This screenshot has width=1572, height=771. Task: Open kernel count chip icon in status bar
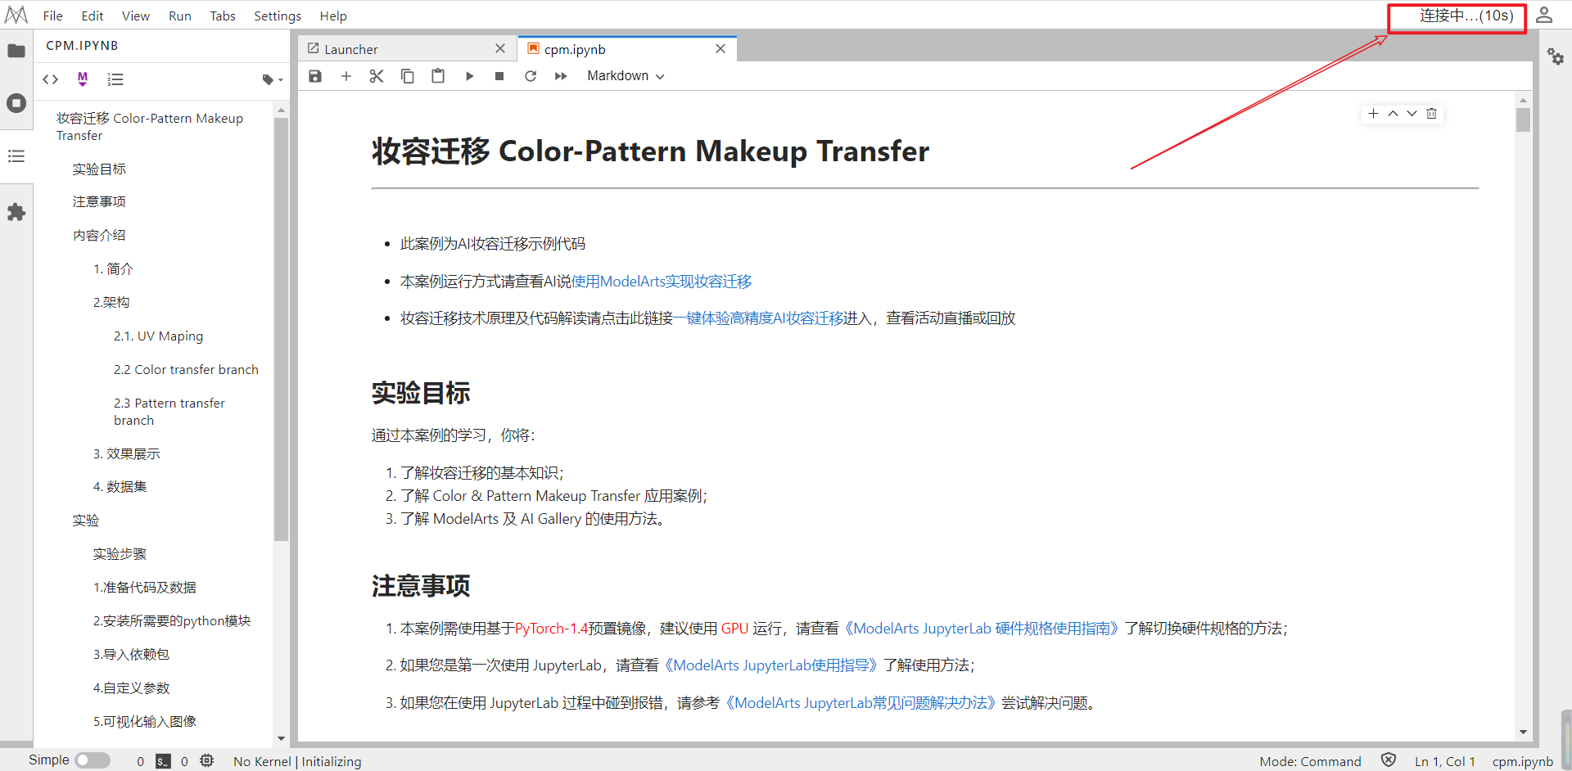207,760
